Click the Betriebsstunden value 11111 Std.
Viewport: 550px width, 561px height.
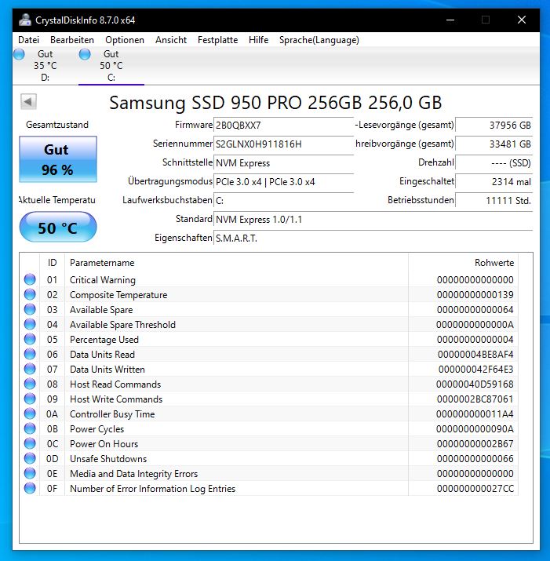tap(494, 201)
